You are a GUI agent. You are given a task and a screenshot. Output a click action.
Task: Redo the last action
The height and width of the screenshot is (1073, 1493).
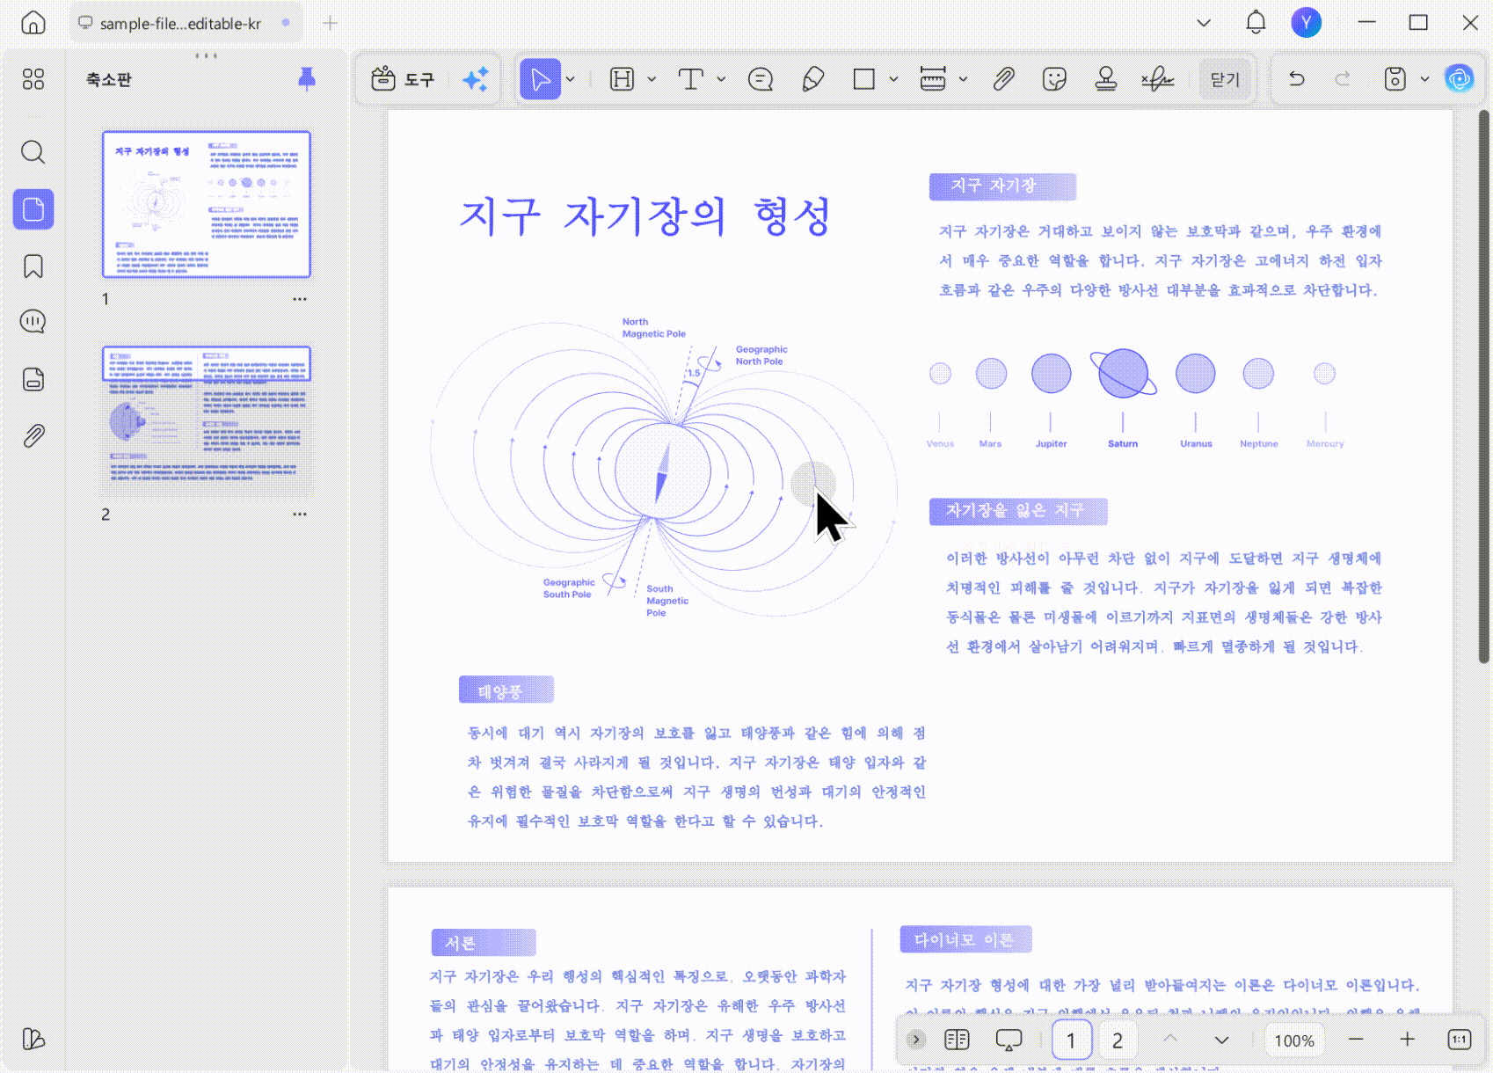point(1343,79)
